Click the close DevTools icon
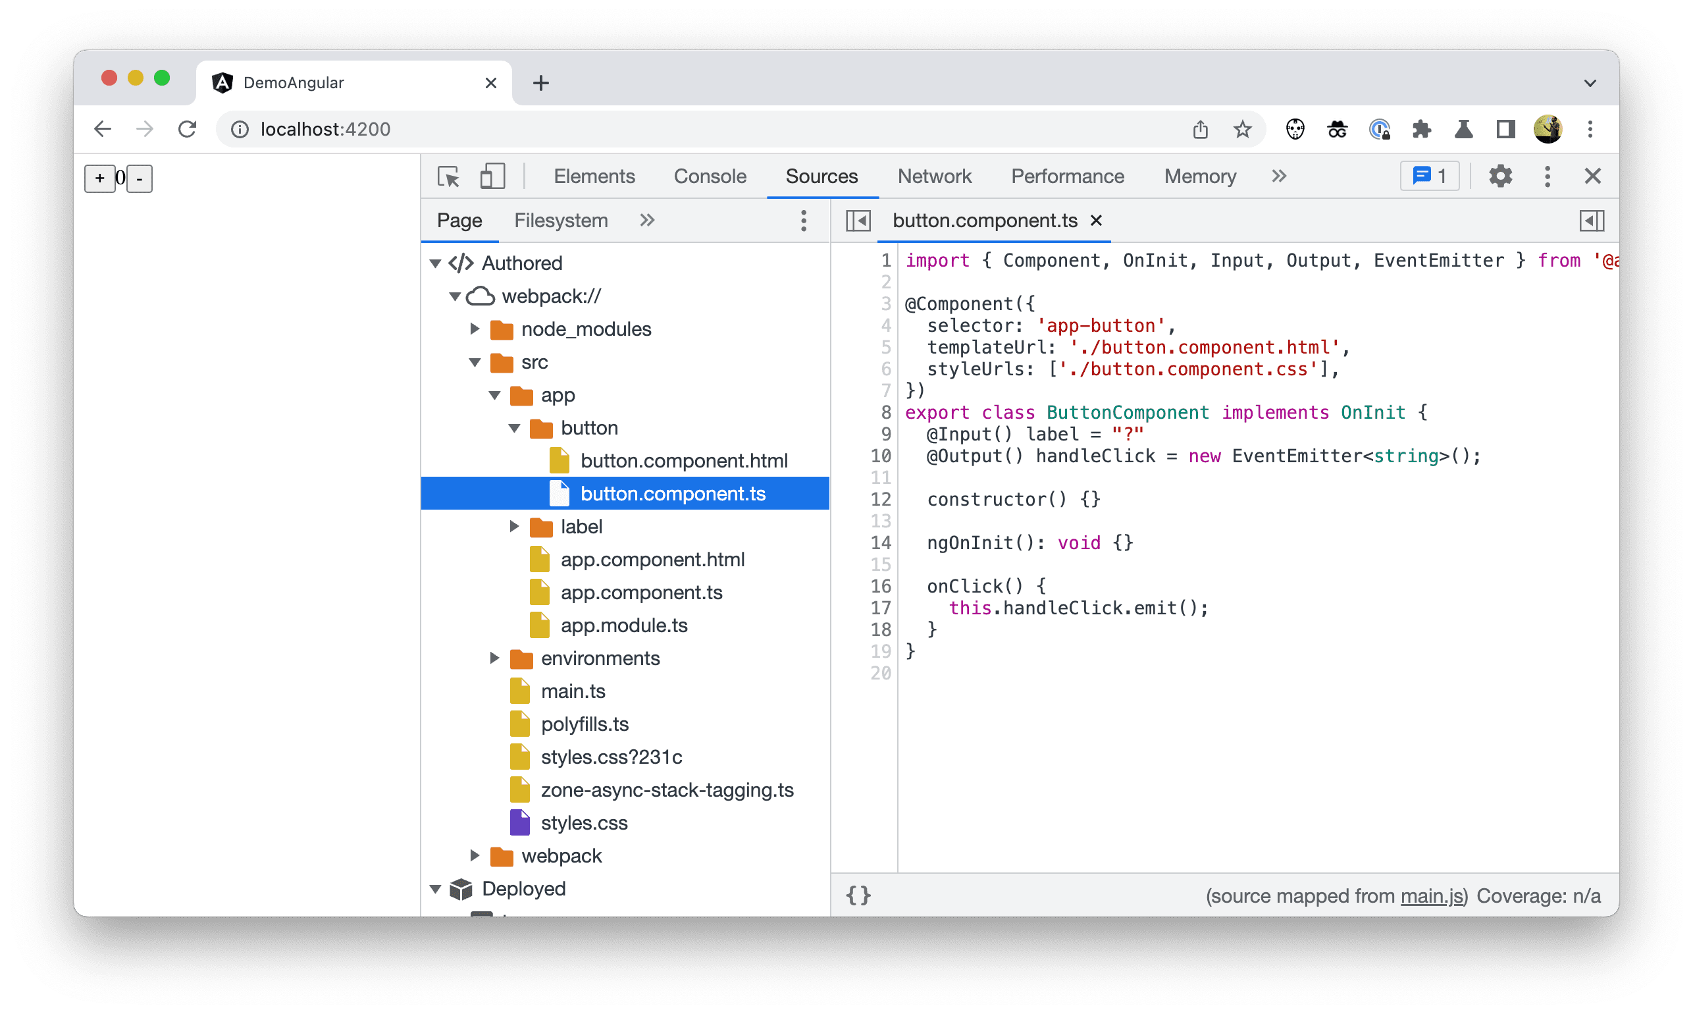 [x=1596, y=175]
